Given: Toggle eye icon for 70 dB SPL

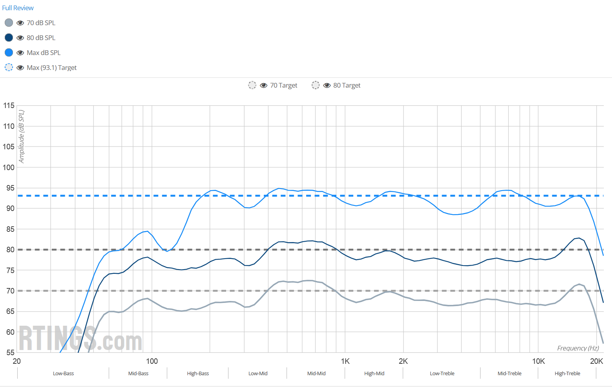Looking at the screenshot, I should pos(20,23).
